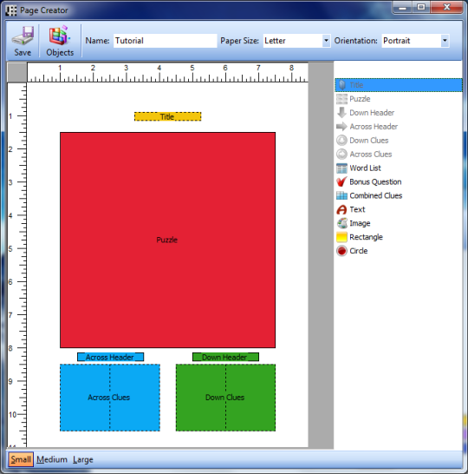Screen dimensions: 468x474
Task: Close the Page Creator window
Action: (x=446, y=7)
